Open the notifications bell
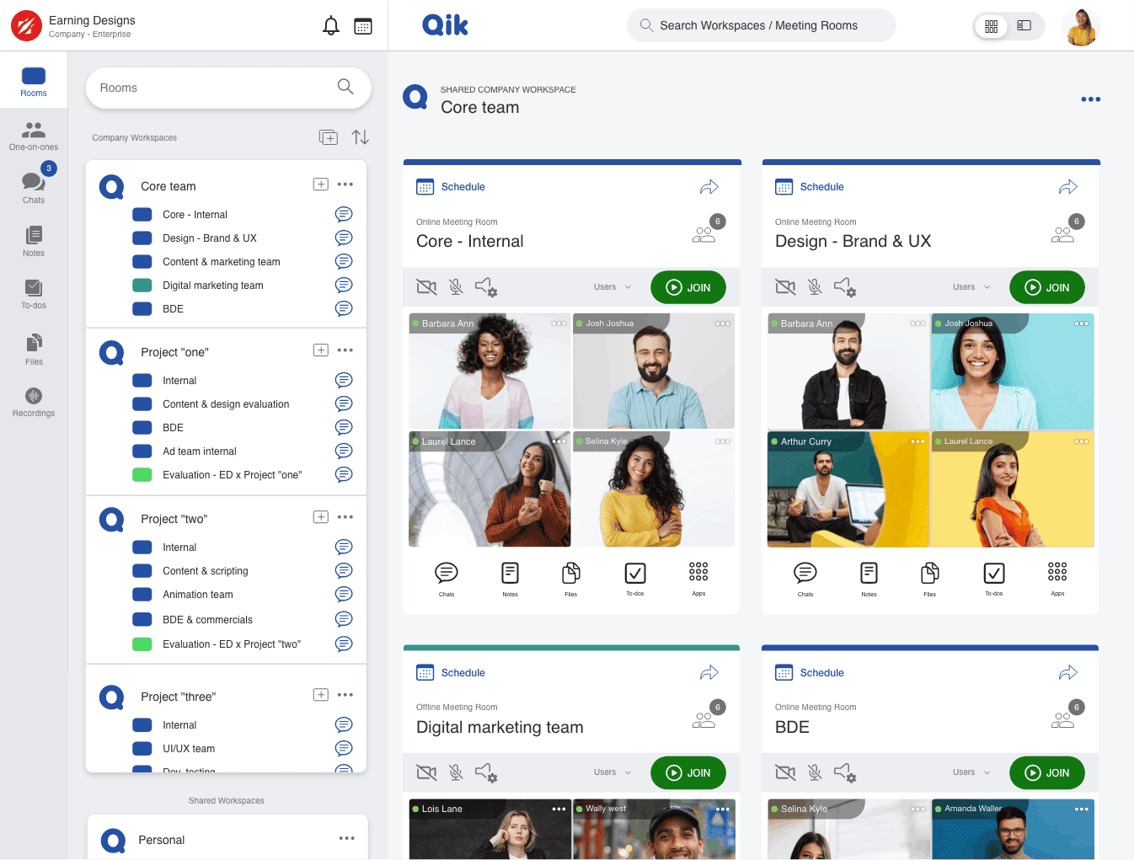The width and height of the screenshot is (1134, 860). [x=331, y=26]
